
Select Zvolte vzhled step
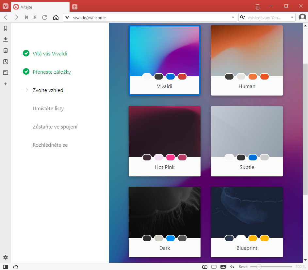pos(48,90)
